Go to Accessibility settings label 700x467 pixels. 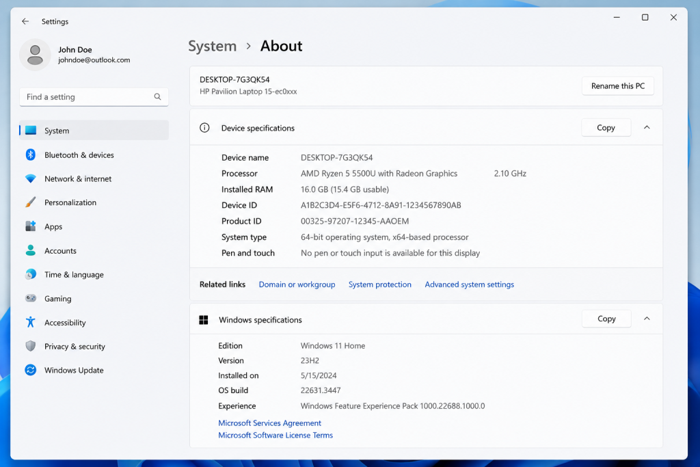(65, 323)
